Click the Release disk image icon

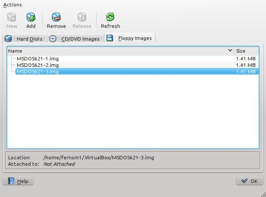[x=82, y=17]
